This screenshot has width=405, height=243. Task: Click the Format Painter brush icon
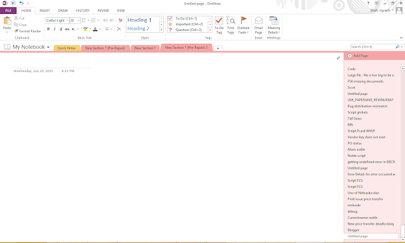tap(16, 31)
